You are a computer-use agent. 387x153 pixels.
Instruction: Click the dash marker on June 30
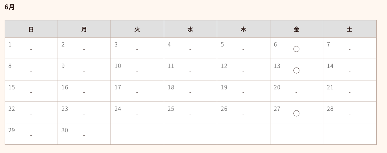click(84, 135)
